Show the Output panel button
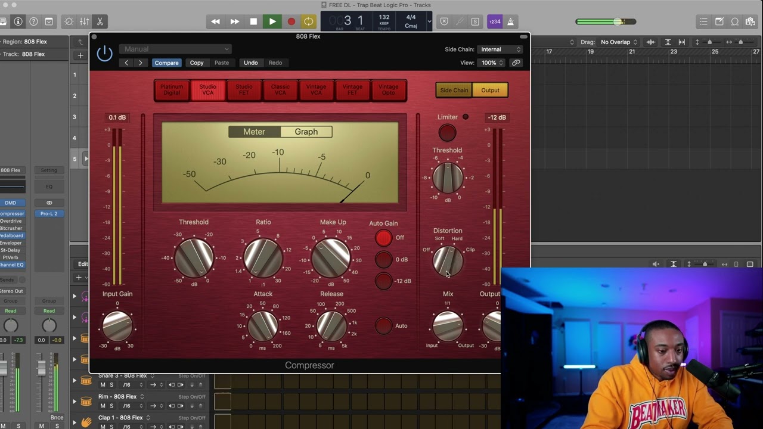Viewport: 763px width, 429px height. 490,91
